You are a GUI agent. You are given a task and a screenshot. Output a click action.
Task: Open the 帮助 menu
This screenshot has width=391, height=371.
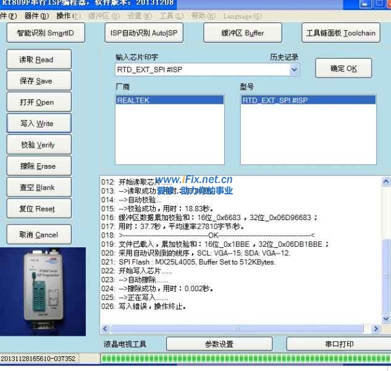203,16
